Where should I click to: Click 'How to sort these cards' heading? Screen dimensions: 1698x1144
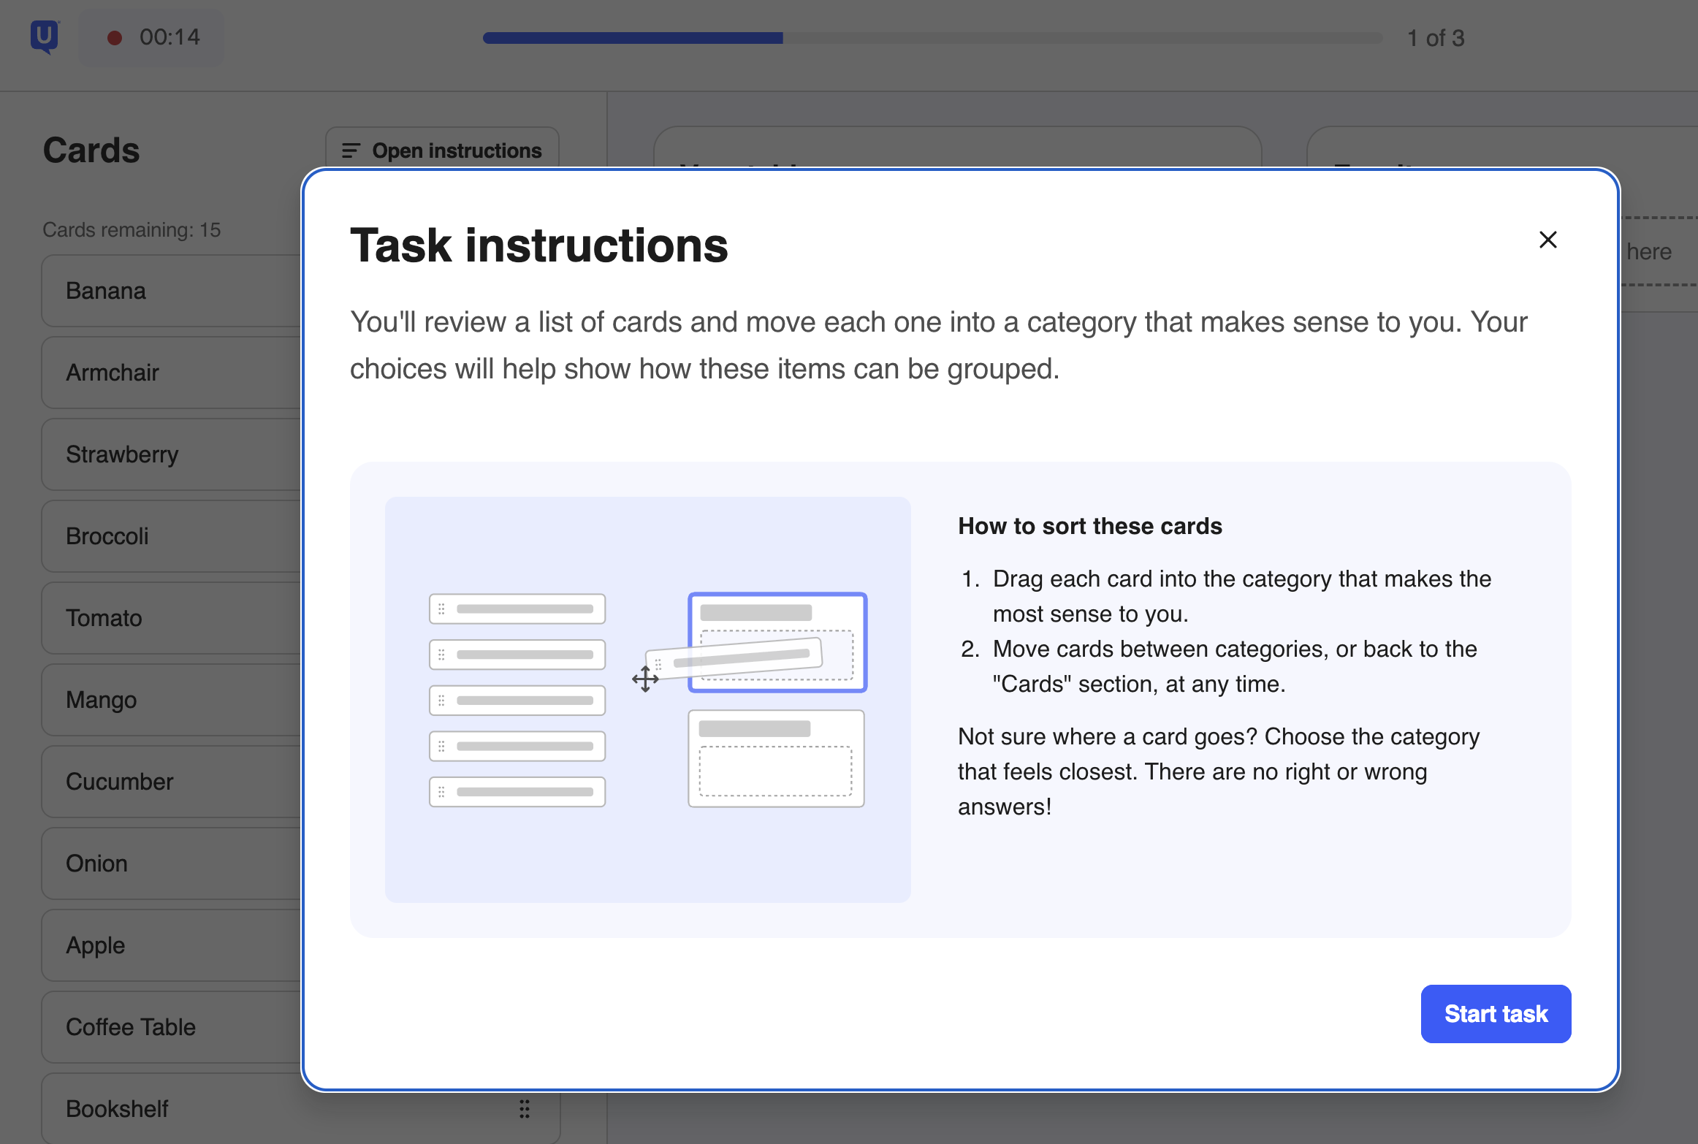click(1089, 526)
